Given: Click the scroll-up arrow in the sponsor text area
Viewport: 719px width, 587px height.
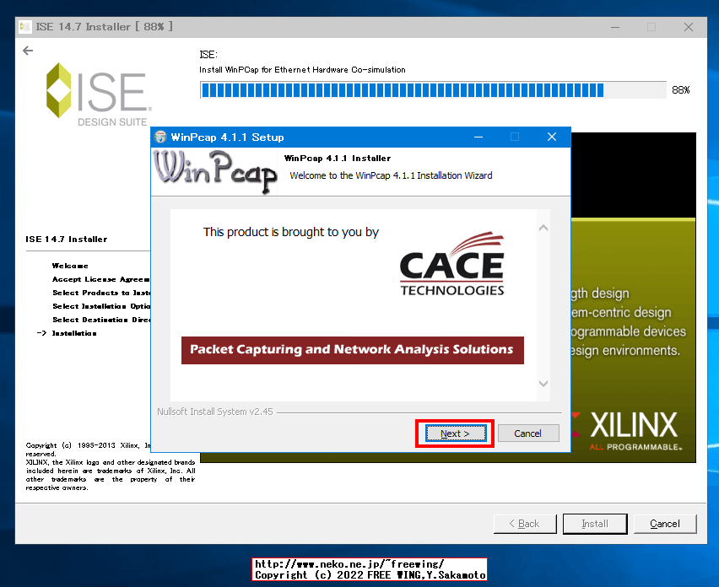Looking at the screenshot, I should [x=543, y=227].
